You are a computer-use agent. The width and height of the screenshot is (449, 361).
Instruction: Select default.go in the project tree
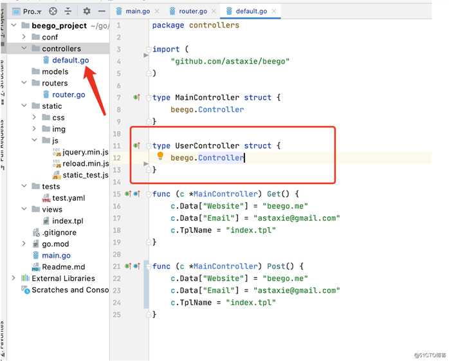point(71,60)
